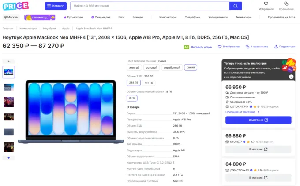Screen dimensions: 300x186
Task: Click О товаре section heading
Action: coord(133,107)
